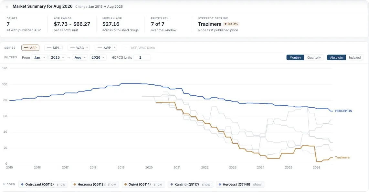Click the HCPCS Units input field
The image size is (369, 192).
point(142,57)
